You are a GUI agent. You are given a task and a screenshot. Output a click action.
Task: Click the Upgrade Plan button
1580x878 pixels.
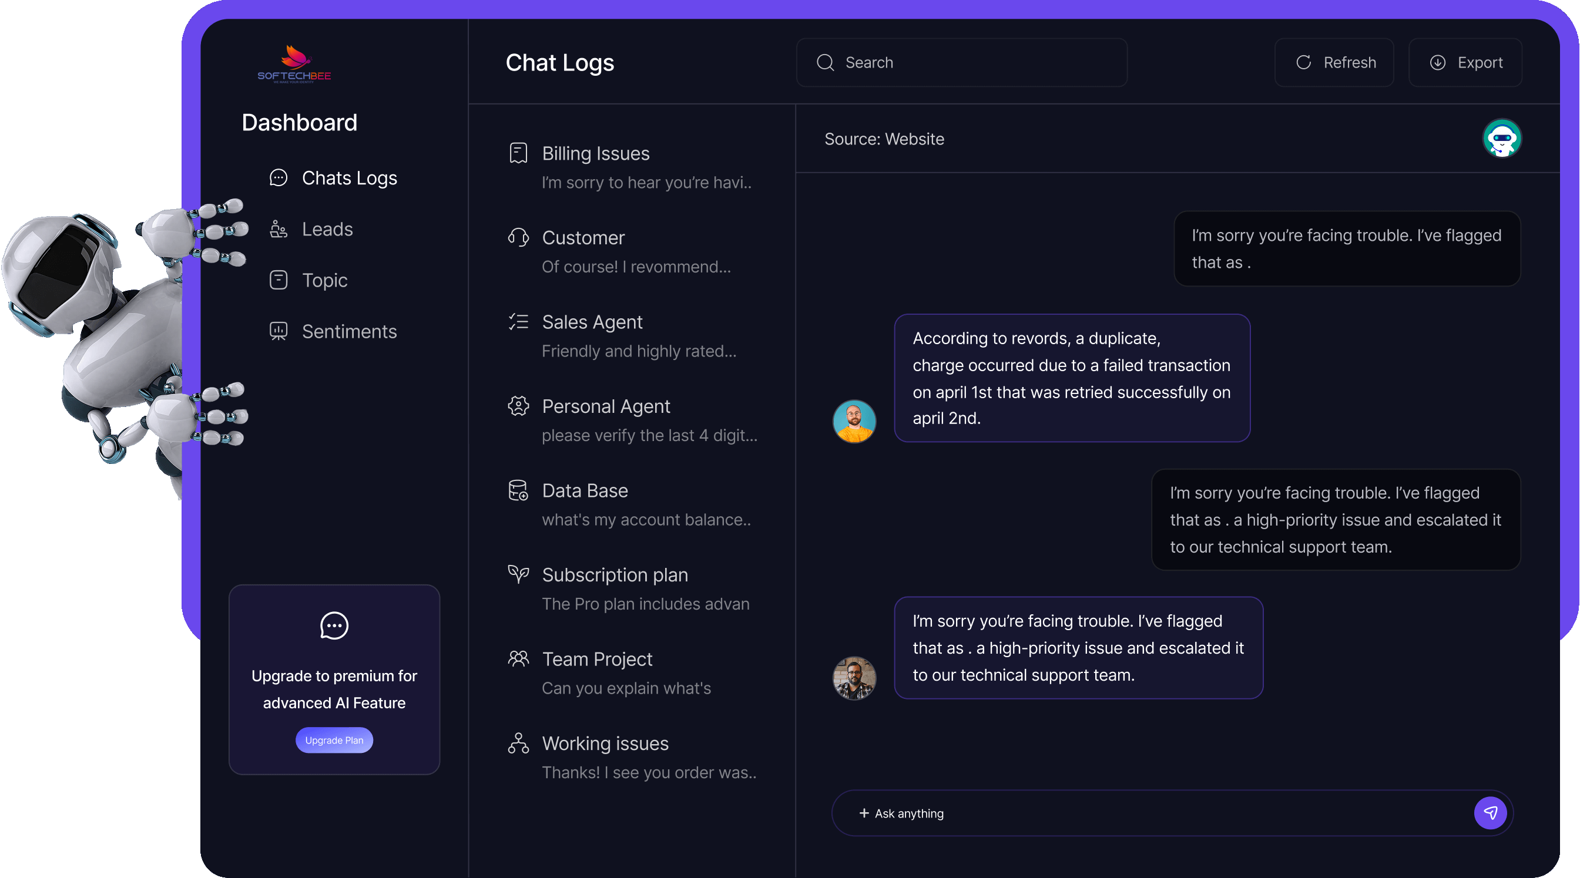[x=334, y=740]
